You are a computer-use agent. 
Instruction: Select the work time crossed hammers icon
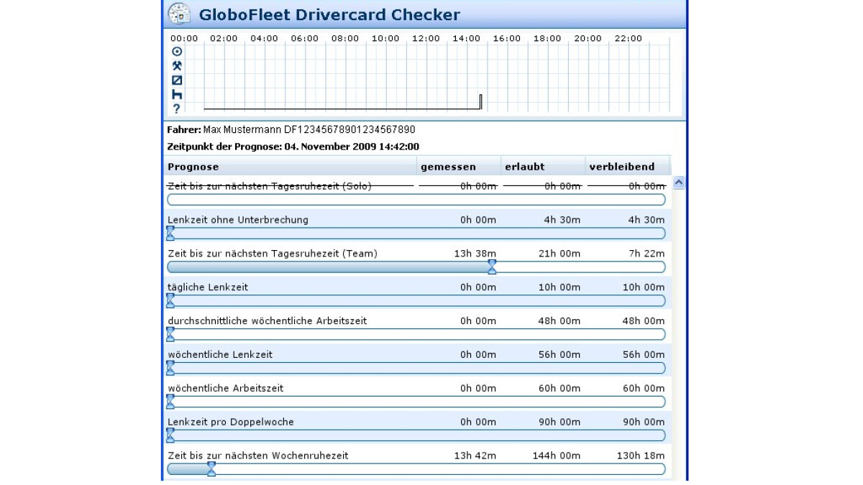177,66
